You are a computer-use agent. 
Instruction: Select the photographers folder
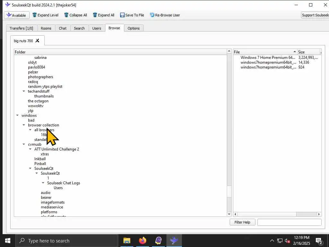point(40,77)
